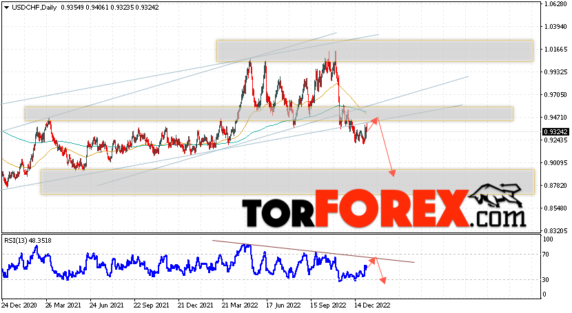Screen dimensions: 572x313
Task: Select the 21 Dec 2021 date label
Action: [195, 305]
